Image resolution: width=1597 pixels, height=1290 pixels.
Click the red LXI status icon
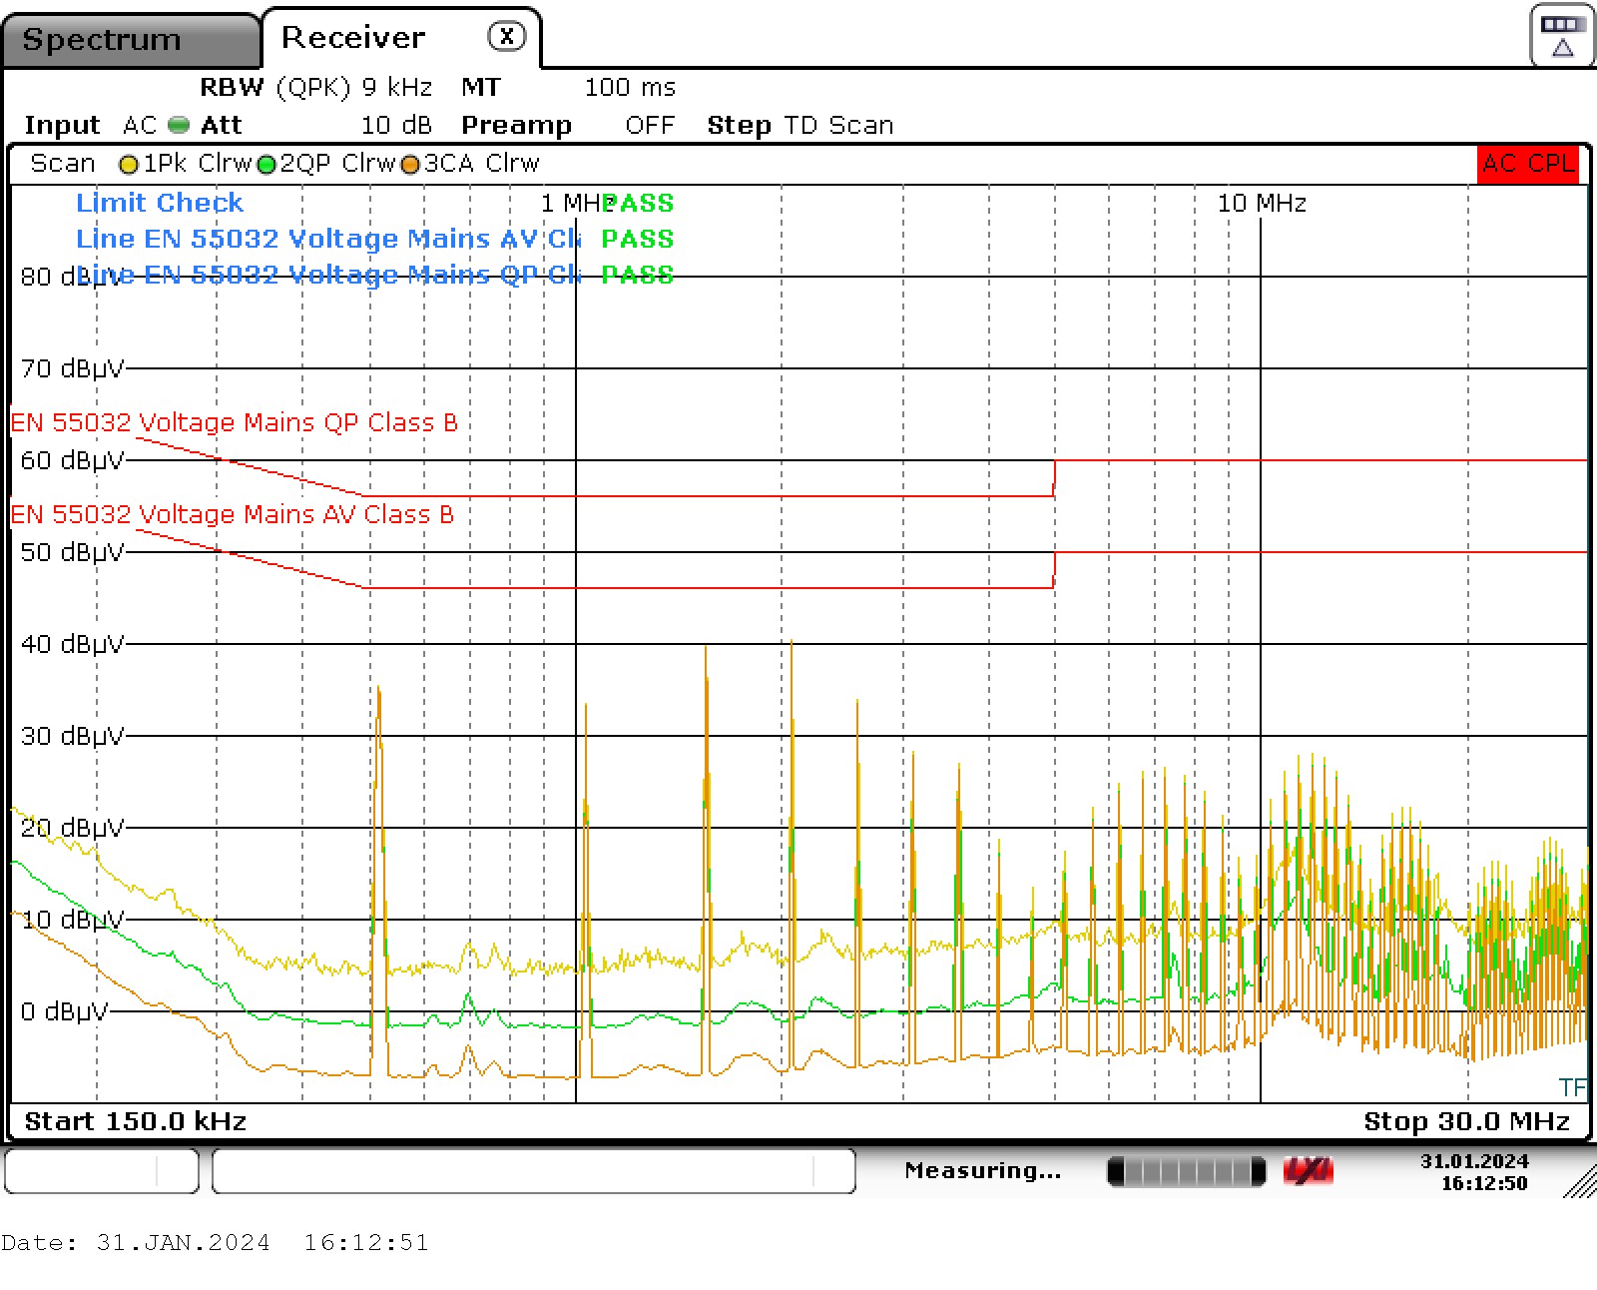click(1308, 1171)
